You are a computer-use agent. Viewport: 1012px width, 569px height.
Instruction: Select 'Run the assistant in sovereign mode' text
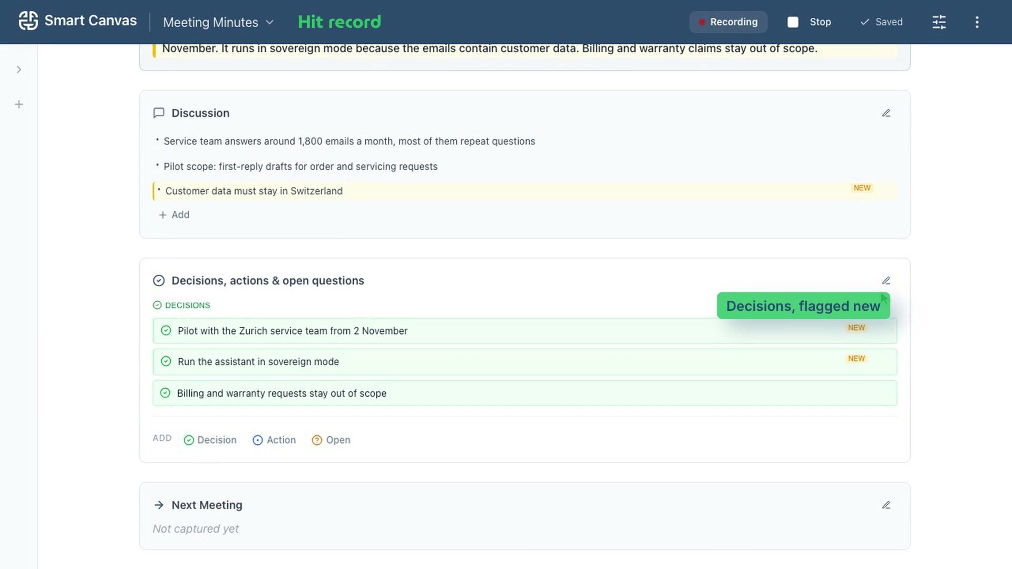(258, 362)
